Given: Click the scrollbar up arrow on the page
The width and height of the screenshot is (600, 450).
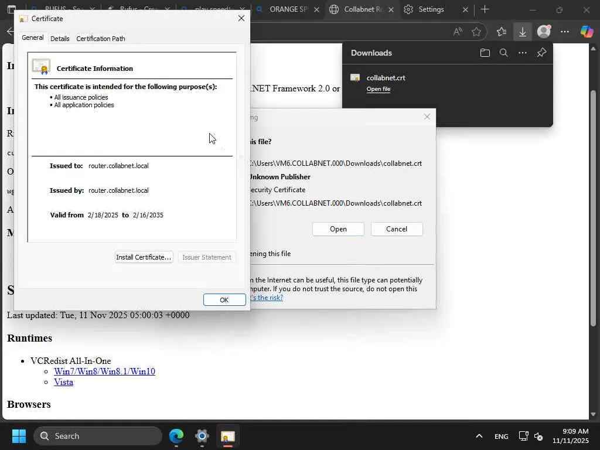Looking at the screenshot, I should click(593, 49).
